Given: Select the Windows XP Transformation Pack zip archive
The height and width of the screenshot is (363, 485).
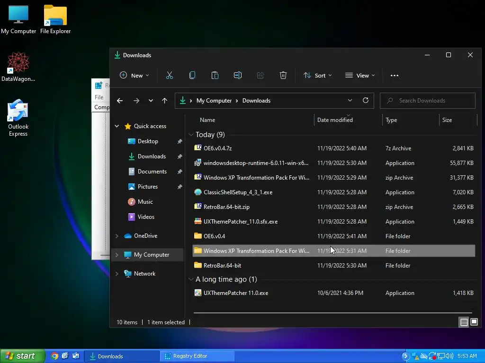Looking at the screenshot, I should coord(334,178).
